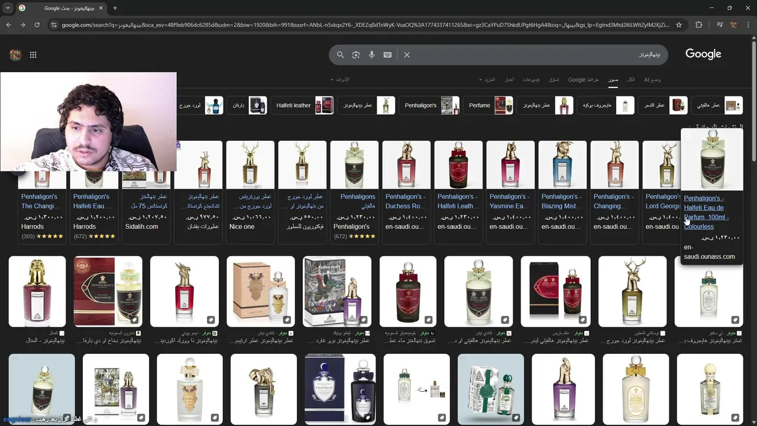Open the Google apps grid
This screenshot has width=757, height=426.
point(33,55)
